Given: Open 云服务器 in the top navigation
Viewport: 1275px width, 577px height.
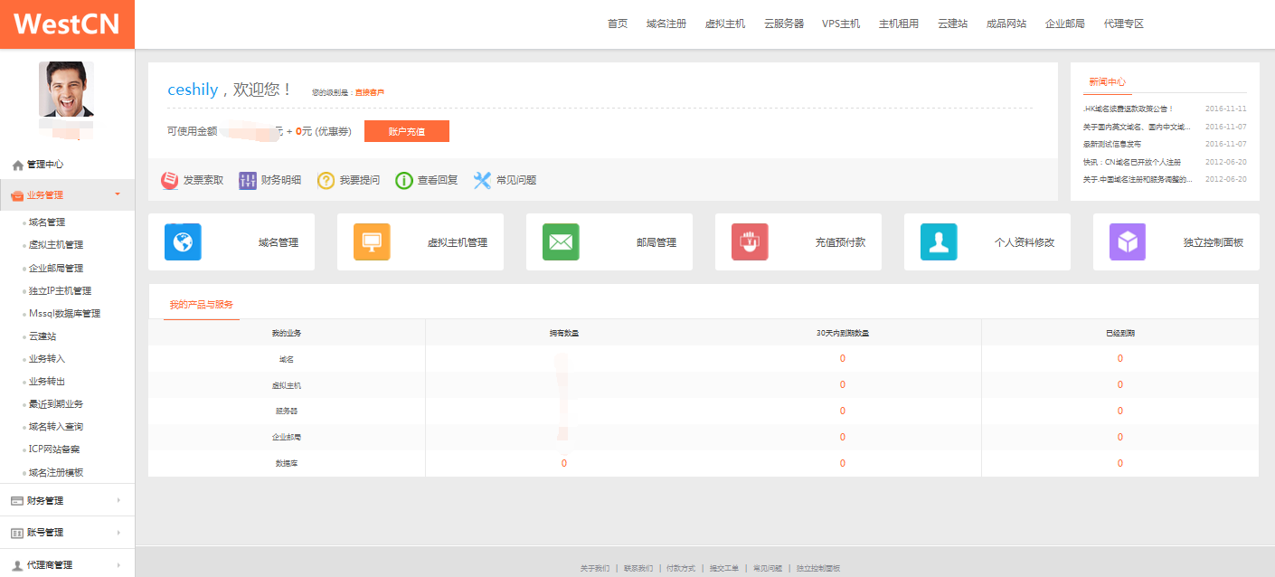Looking at the screenshot, I should 783,24.
